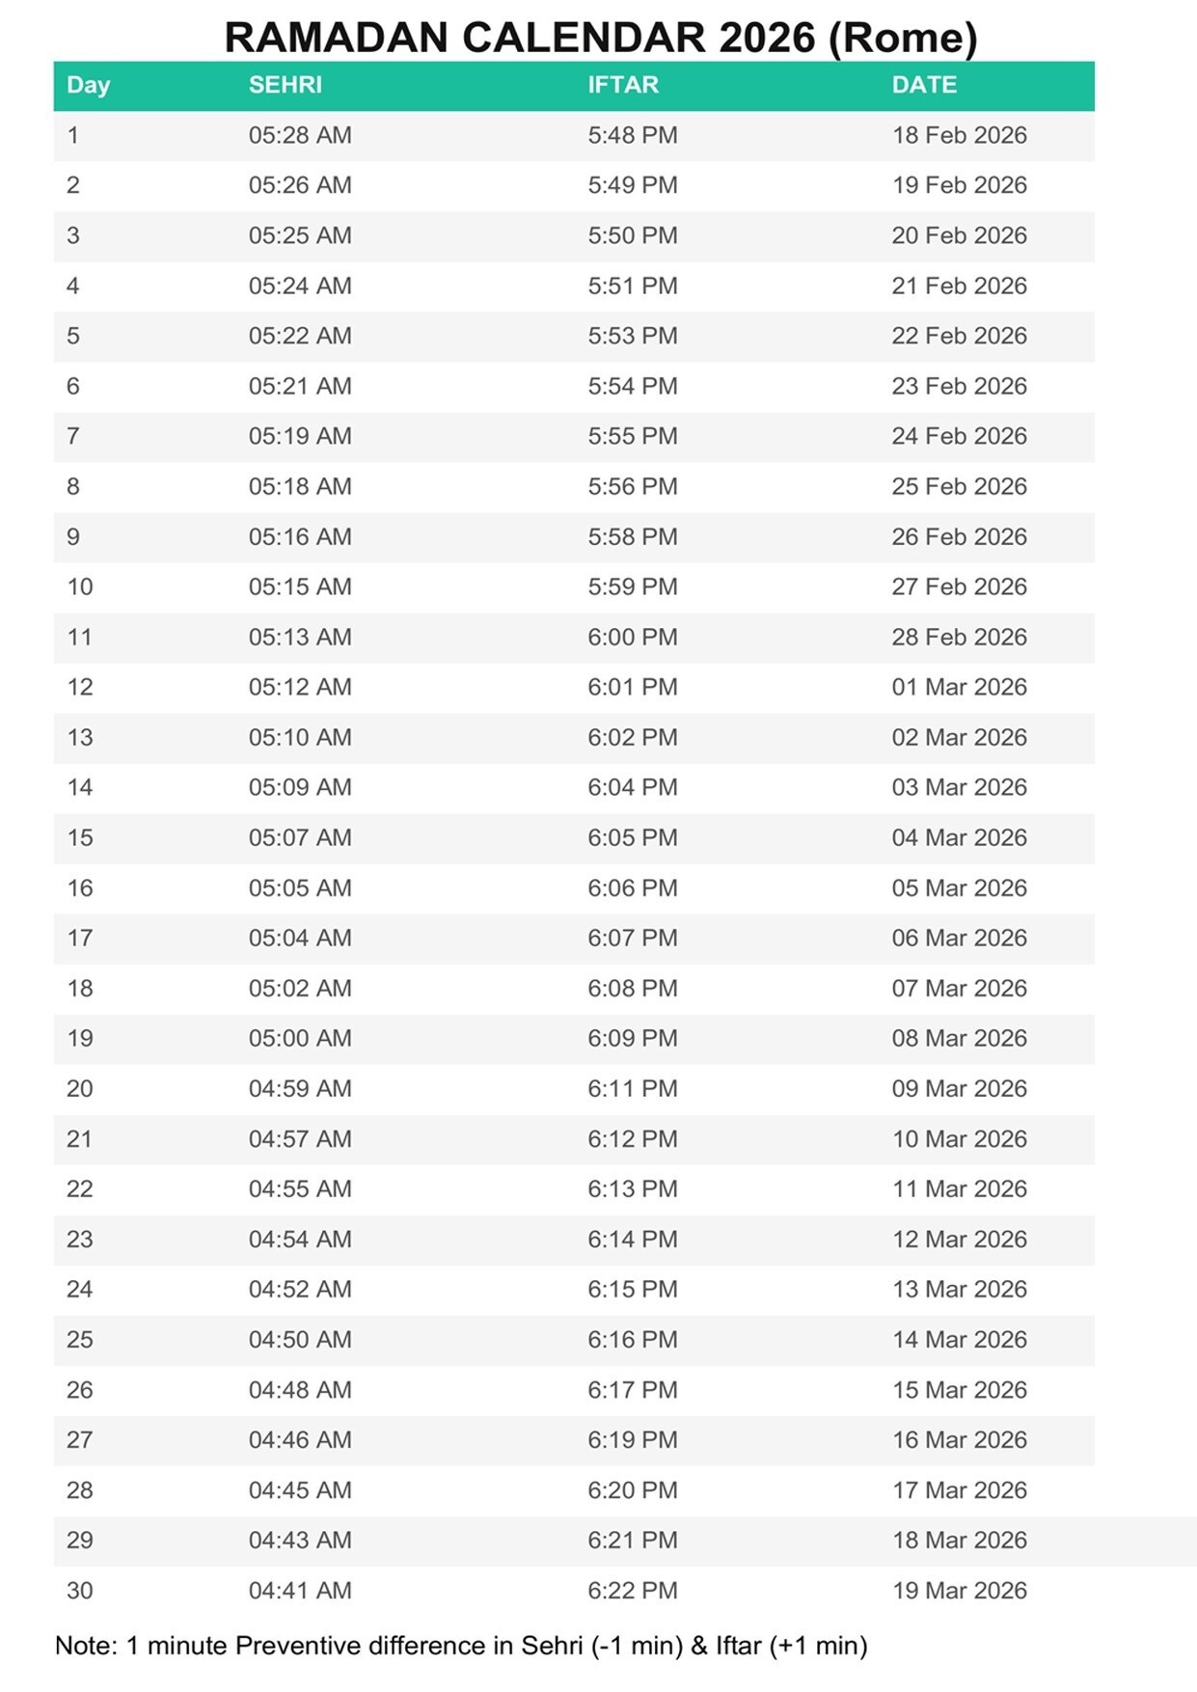The image size is (1197, 1692).
Task: Click the IFTAR column header
Action: (x=623, y=85)
